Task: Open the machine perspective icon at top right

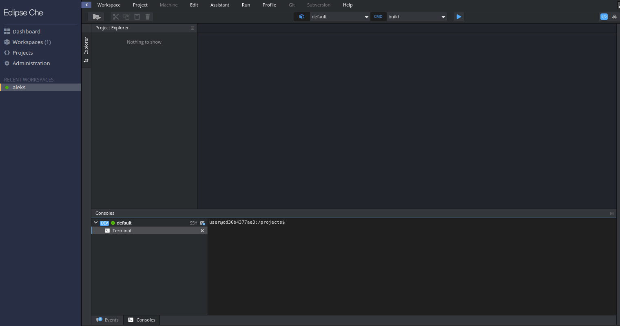Action: pyautogui.click(x=614, y=17)
